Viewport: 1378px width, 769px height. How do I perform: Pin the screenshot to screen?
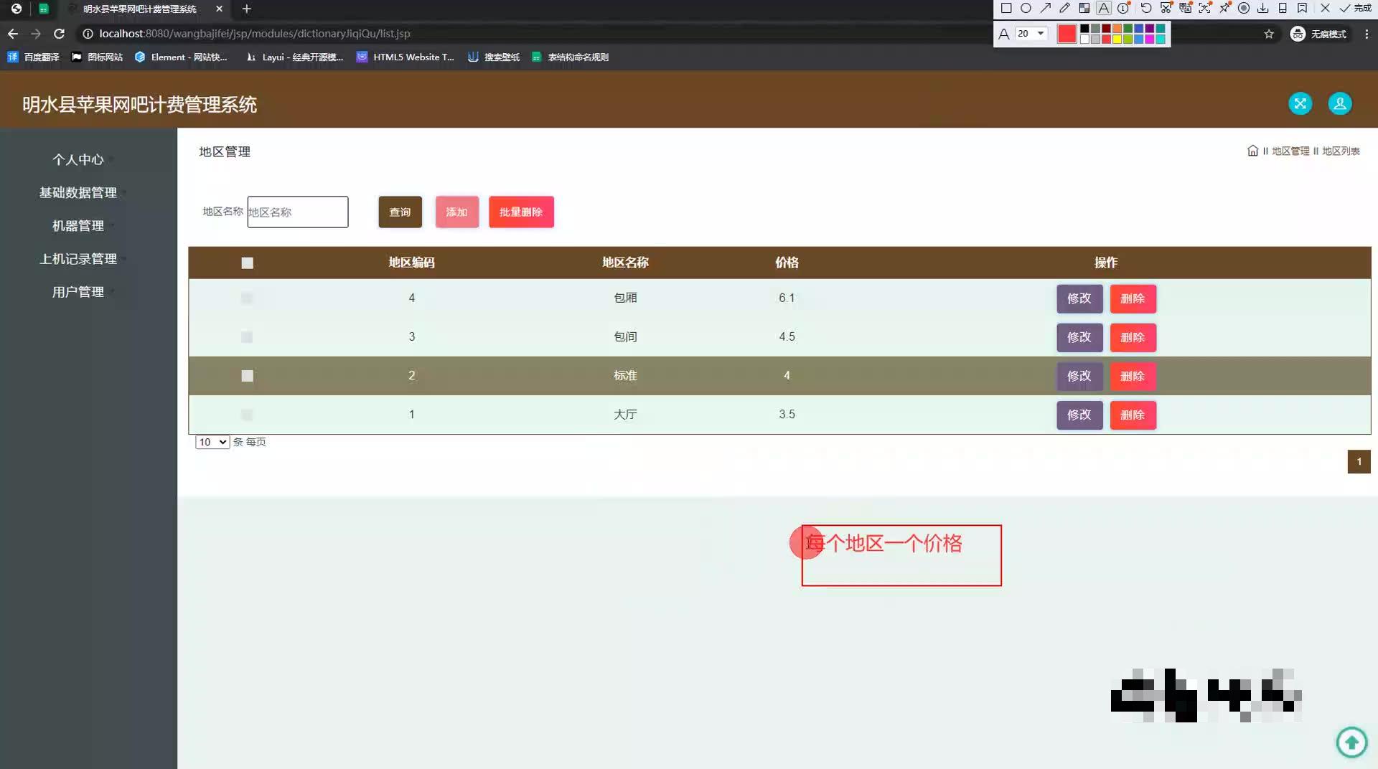pyautogui.click(x=1224, y=8)
